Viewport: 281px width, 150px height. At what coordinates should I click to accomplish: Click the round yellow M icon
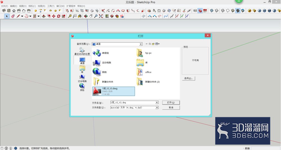tap(250, 11)
